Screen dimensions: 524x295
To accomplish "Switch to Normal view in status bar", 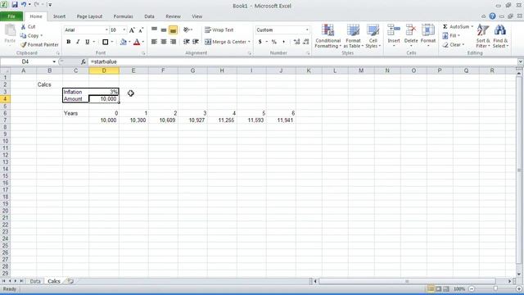I will [431, 288].
